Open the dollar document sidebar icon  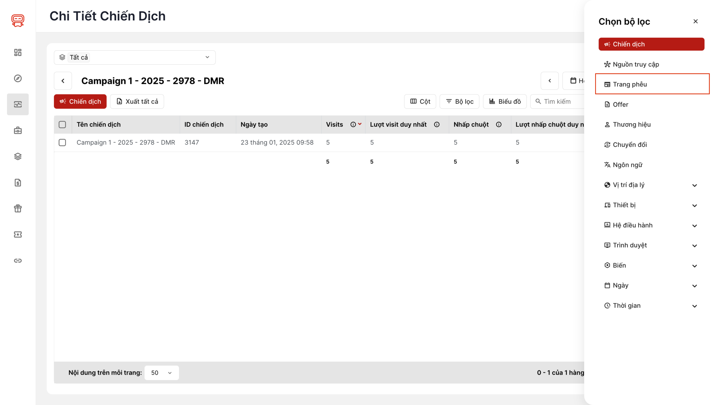pos(18,183)
